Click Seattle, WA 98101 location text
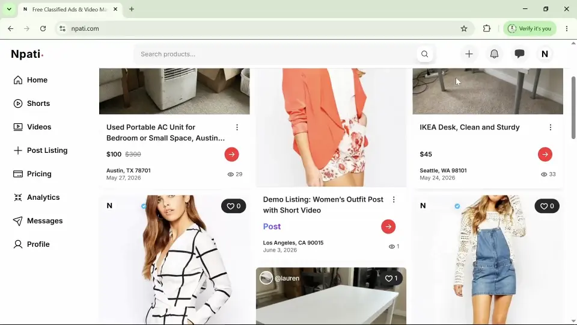The width and height of the screenshot is (577, 325). [443, 170]
